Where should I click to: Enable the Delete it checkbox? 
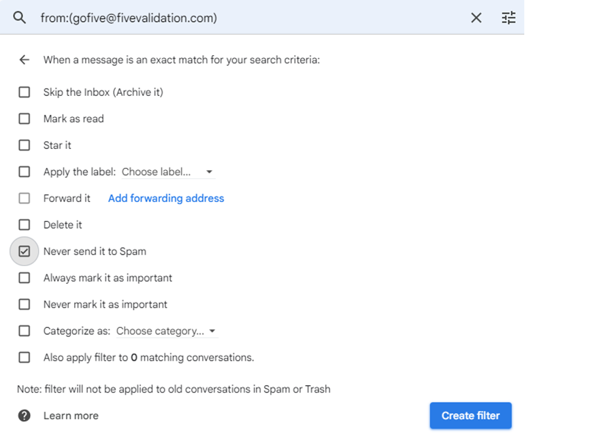[25, 225]
